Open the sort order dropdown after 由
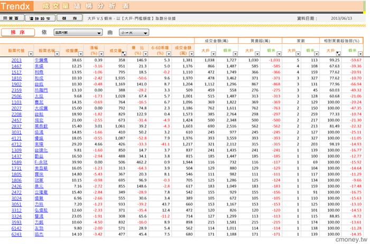Viewport: 370px width, 244px height. (134, 33)
